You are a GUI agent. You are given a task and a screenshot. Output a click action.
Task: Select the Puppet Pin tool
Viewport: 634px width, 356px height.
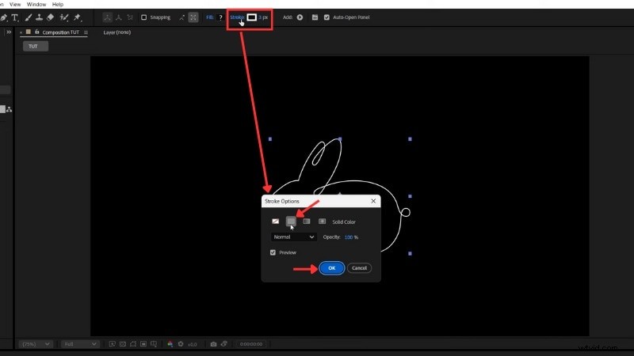coord(77,17)
